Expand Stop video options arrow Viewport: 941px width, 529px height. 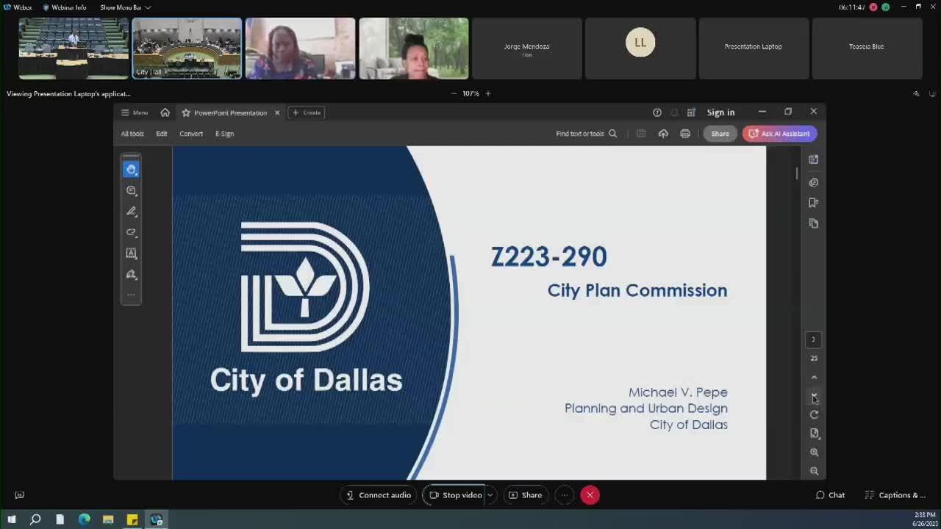(490, 495)
